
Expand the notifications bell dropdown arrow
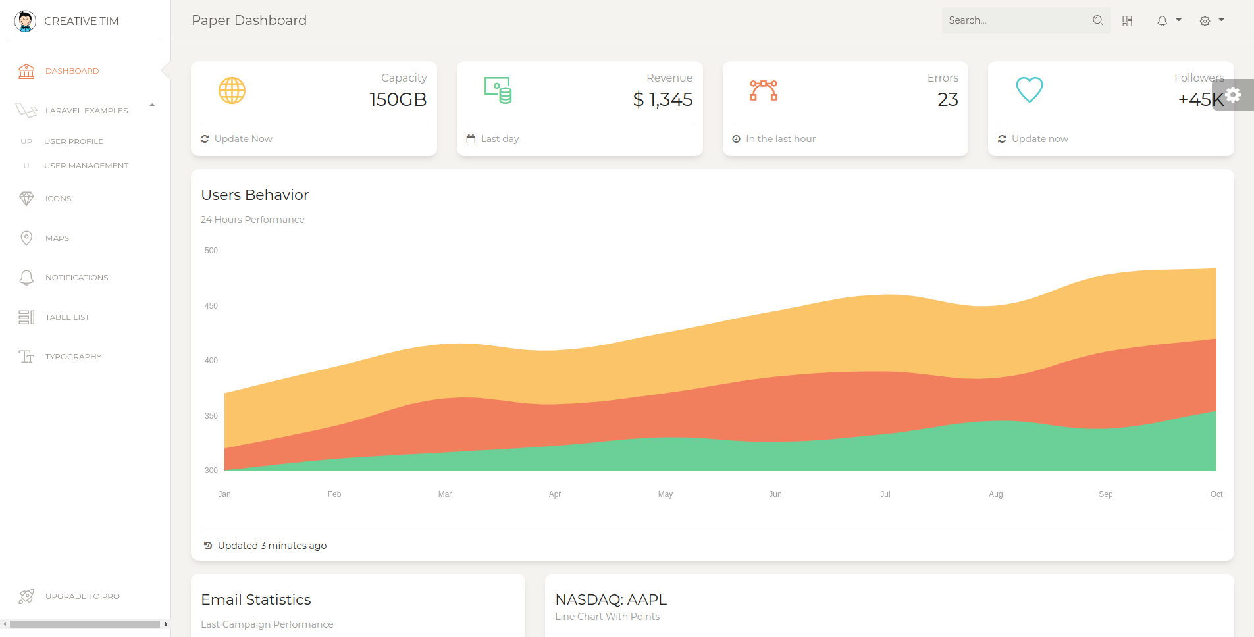pyautogui.click(x=1178, y=20)
